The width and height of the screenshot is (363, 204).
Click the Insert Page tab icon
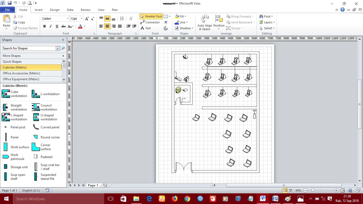[105, 185]
